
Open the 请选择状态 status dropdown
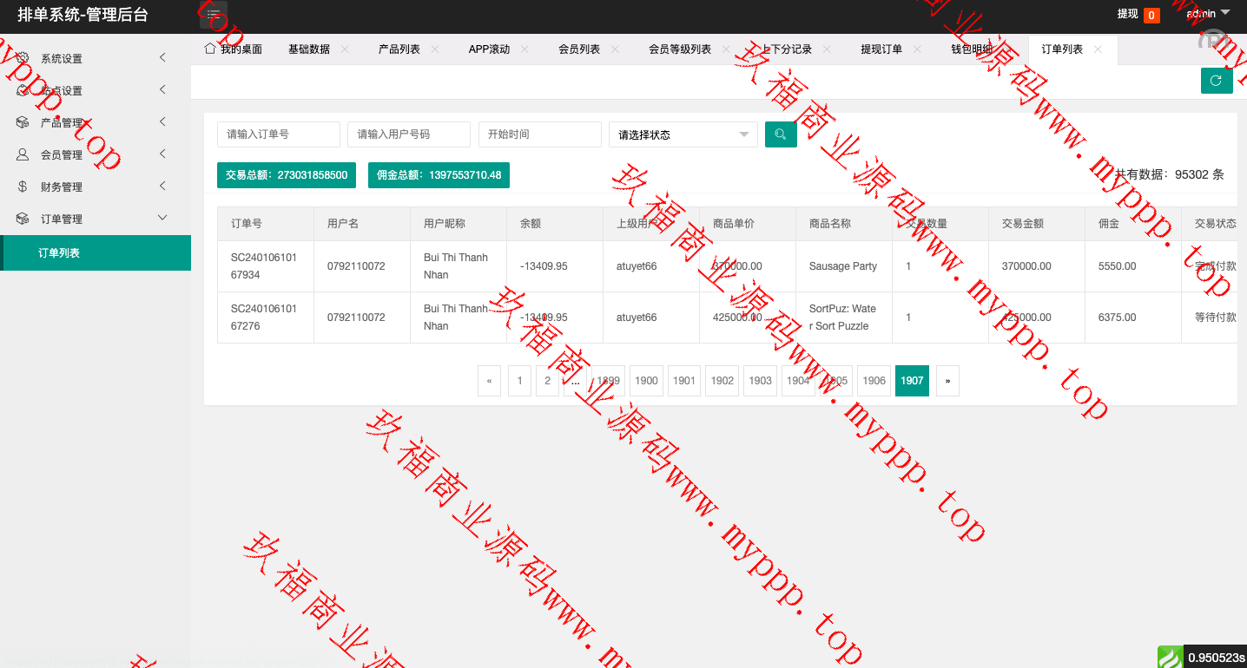pos(683,134)
